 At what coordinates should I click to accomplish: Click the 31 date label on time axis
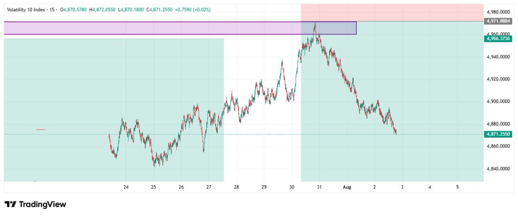[319, 187]
